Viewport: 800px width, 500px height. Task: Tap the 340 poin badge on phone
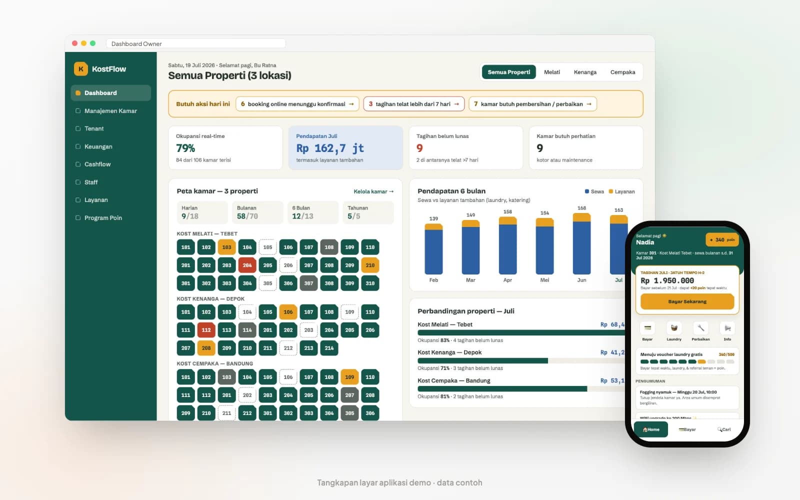point(722,239)
